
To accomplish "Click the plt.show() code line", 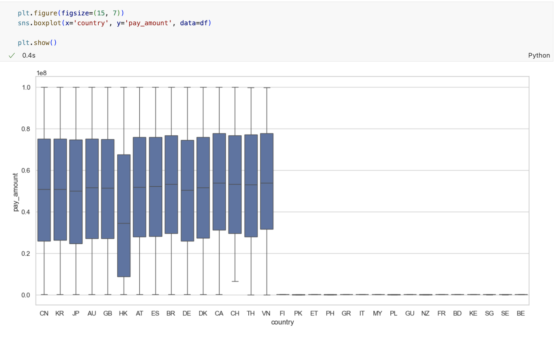I will (x=37, y=43).
